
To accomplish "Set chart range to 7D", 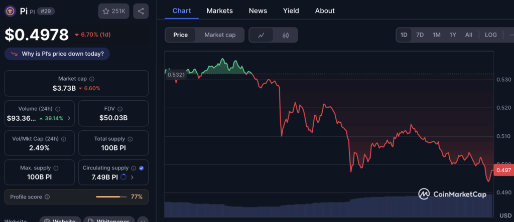I will tap(420, 35).
